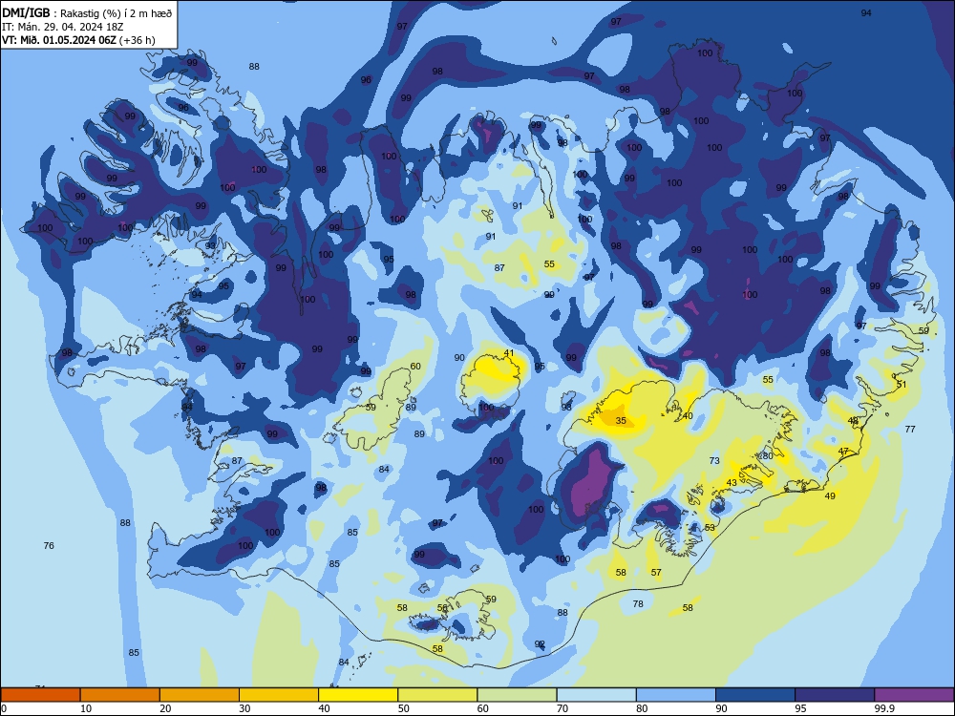Select the 90–95 medium blue legend swatch
The height and width of the screenshot is (716, 955).
tap(755, 695)
